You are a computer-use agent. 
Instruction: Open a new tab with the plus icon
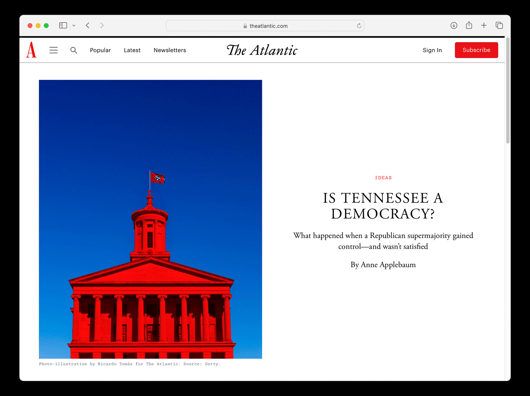tap(484, 25)
